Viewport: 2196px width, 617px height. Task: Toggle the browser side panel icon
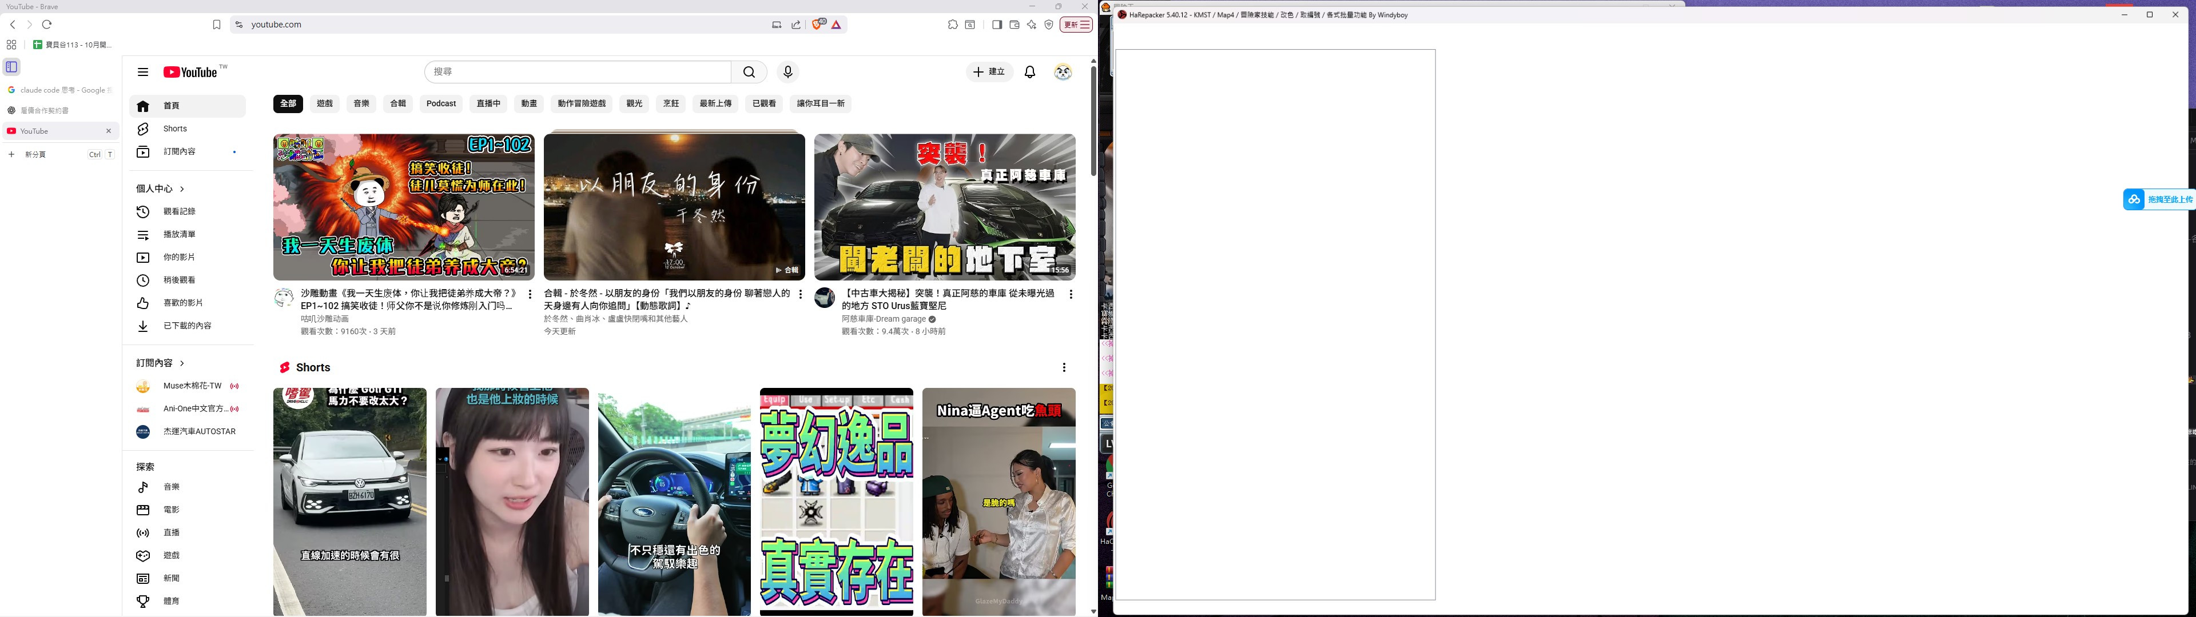pos(997,25)
